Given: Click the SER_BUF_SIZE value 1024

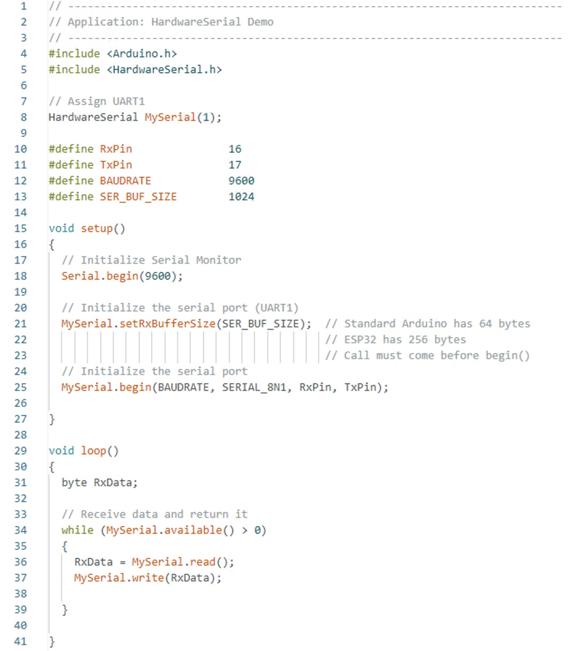Looking at the screenshot, I should 241,197.
